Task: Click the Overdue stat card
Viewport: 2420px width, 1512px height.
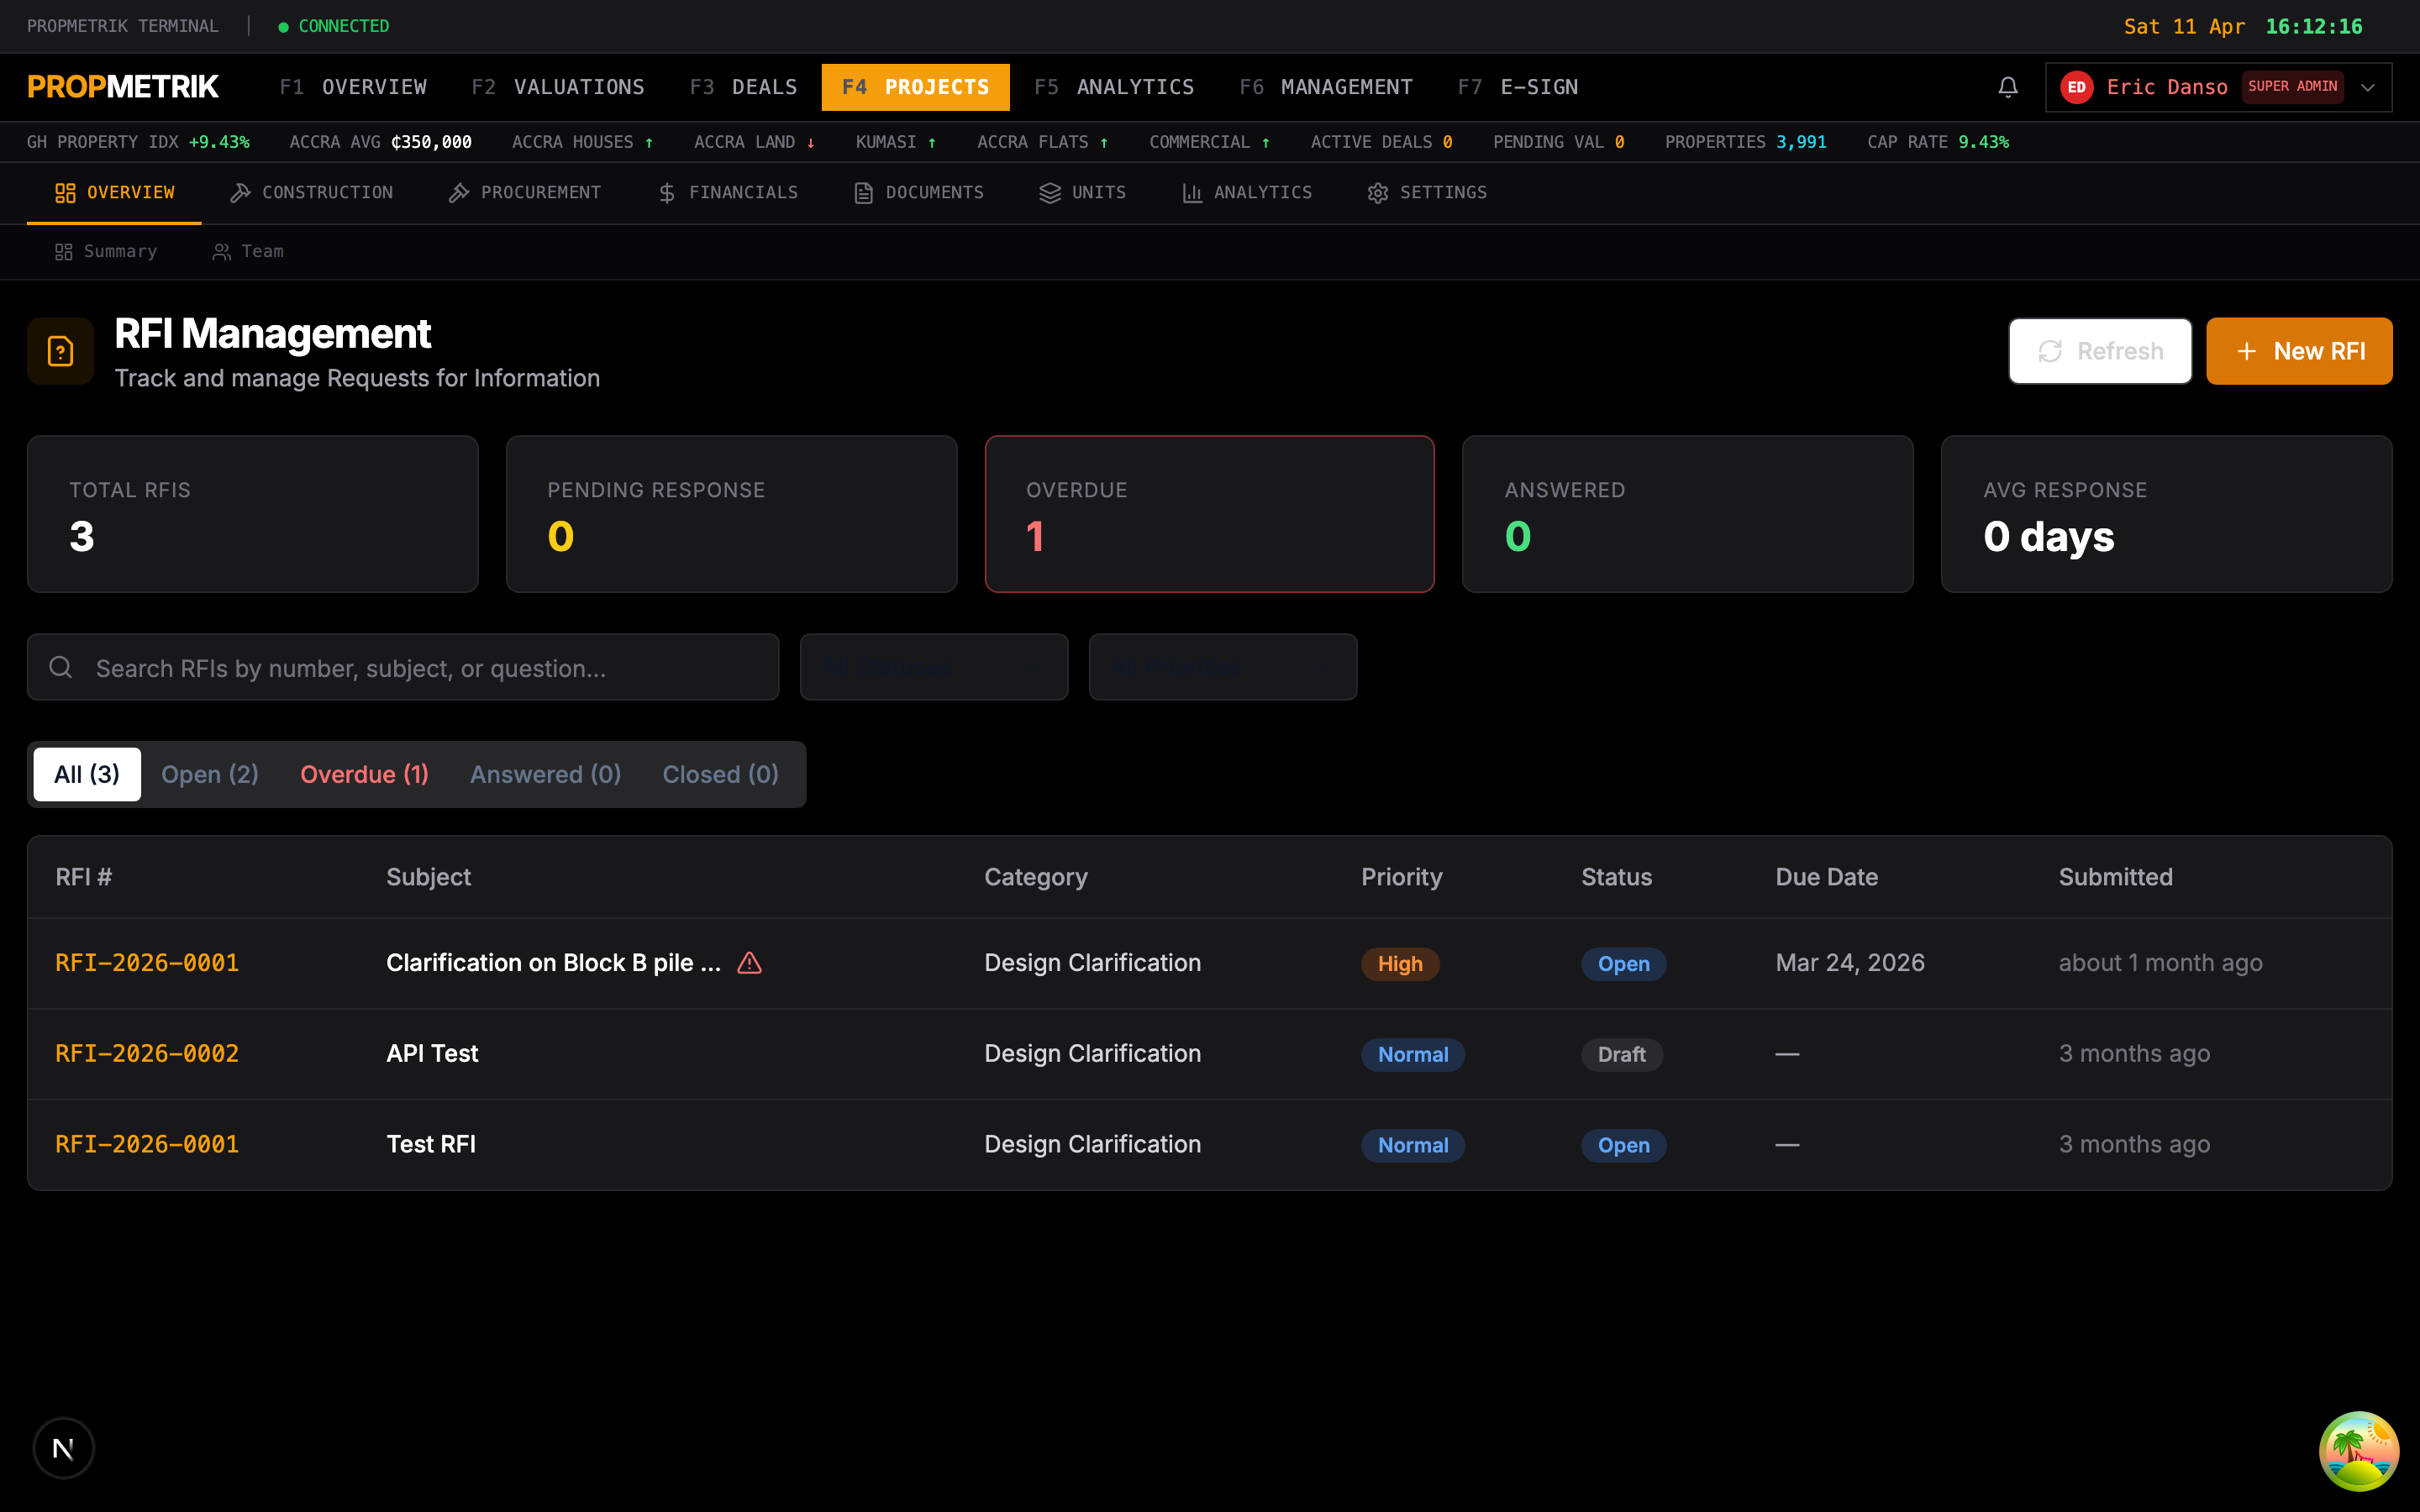Action: coord(1209,514)
